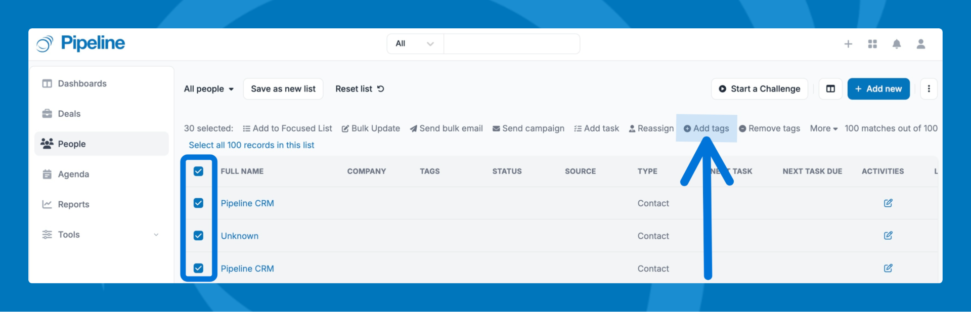The height and width of the screenshot is (312, 971).
Task: Sort by the SOURCE column header
Action: click(x=581, y=171)
